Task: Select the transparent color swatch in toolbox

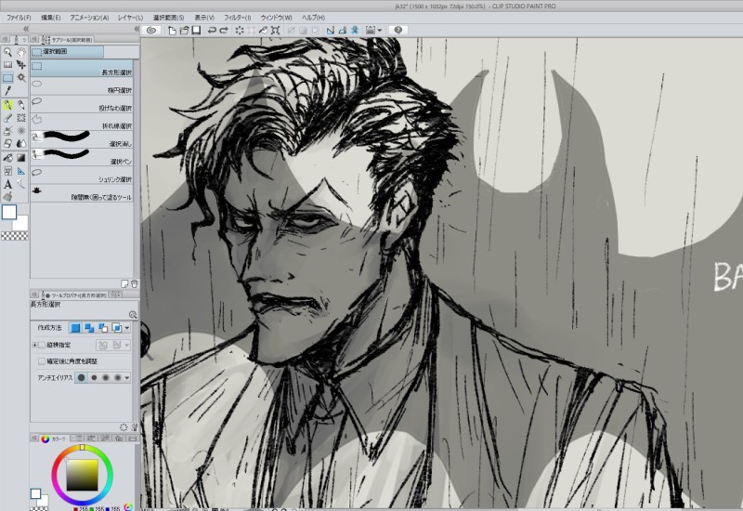Action: pyautogui.click(x=14, y=236)
